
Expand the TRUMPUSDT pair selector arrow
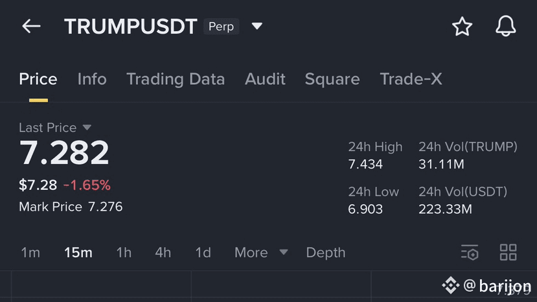[257, 27]
